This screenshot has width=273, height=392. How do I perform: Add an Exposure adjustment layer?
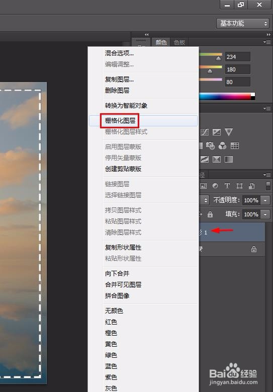coord(217,132)
